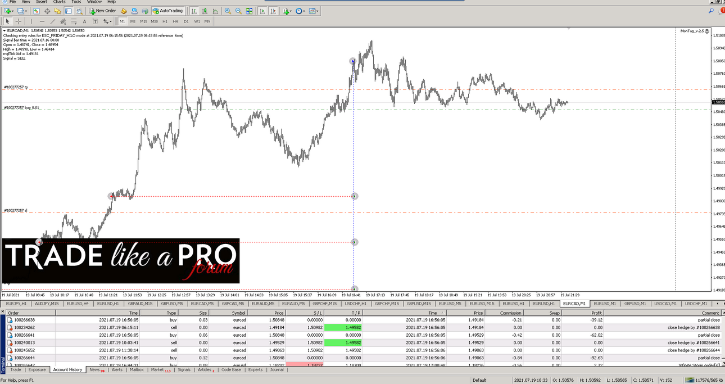
Task: Open the Charts menu
Action: tap(59, 2)
